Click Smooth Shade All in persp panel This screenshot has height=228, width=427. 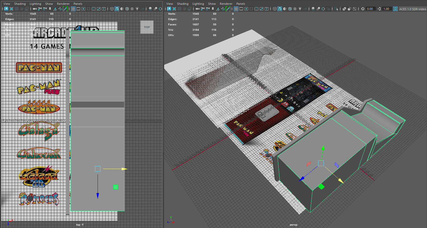(280, 9)
